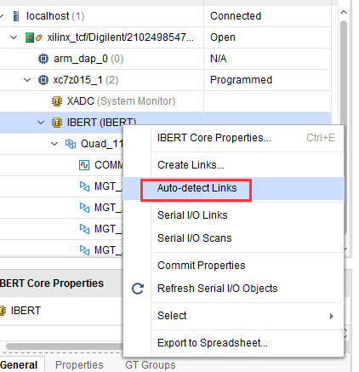Click the Refresh Serial I/O Objects icon
The image size is (359, 372).
pos(138,289)
